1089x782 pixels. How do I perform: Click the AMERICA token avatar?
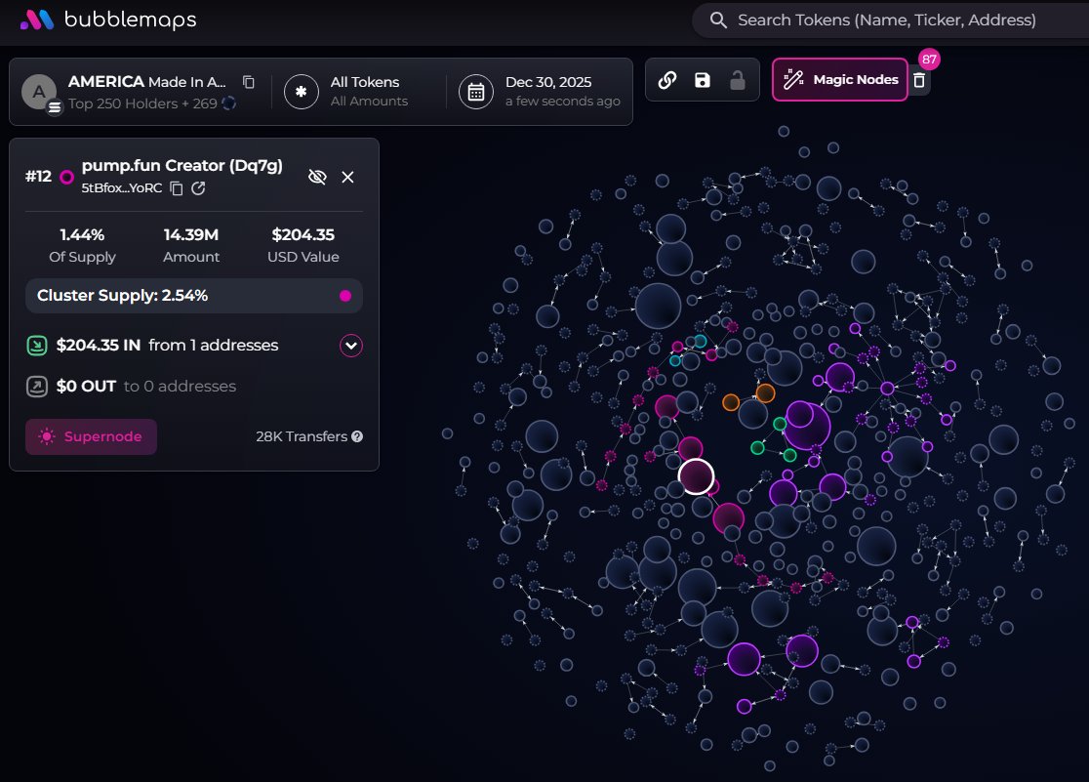[39, 92]
